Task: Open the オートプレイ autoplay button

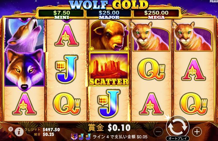Action: click(x=177, y=138)
